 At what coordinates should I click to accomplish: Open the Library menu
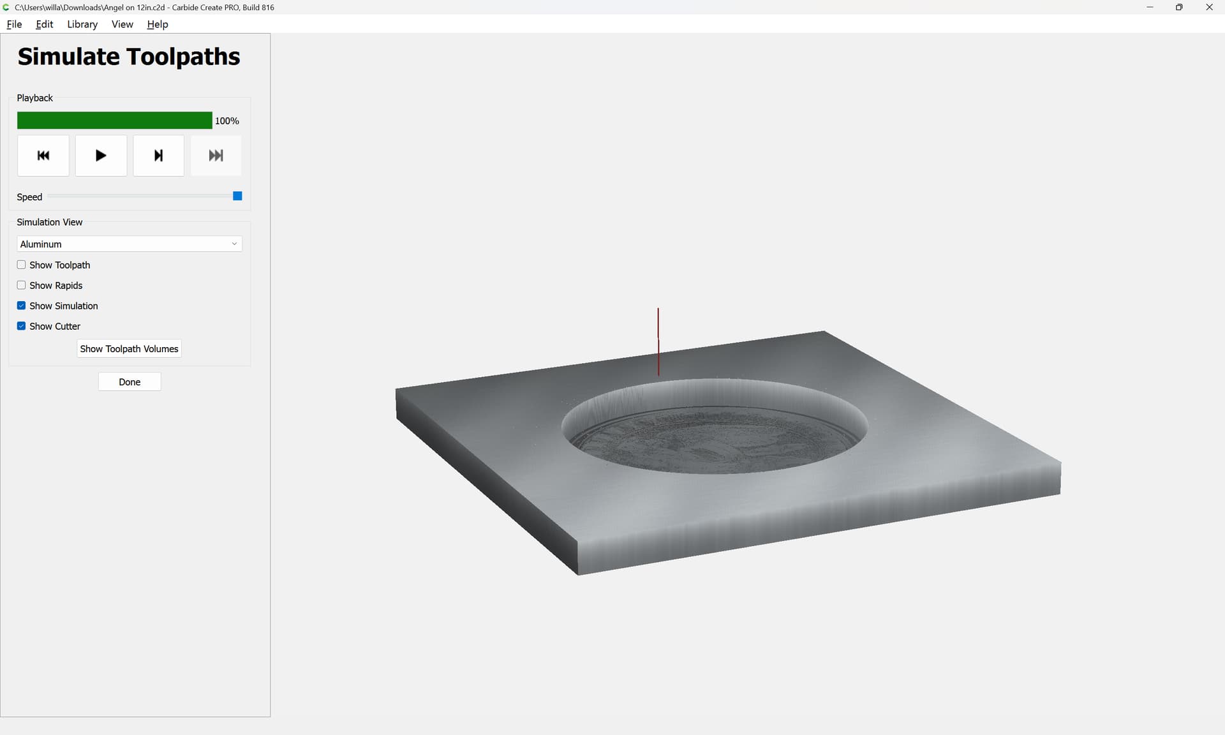point(82,24)
